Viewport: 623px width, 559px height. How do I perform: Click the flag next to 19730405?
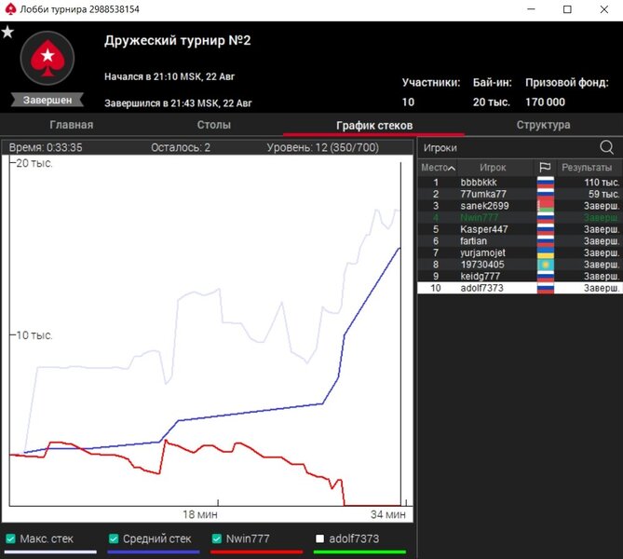coord(545,265)
